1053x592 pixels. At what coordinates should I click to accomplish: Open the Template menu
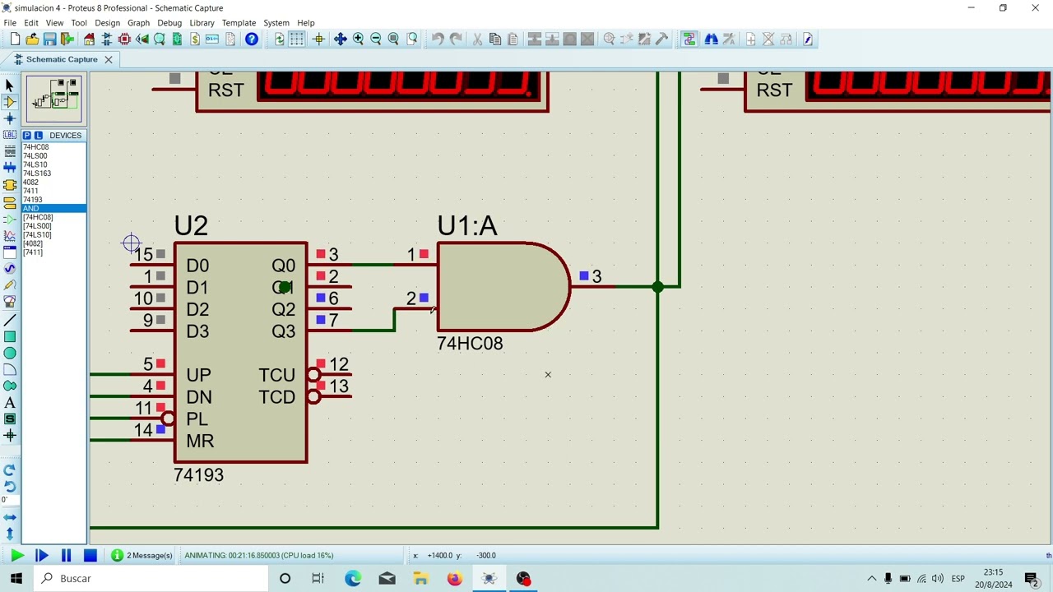[x=239, y=23]
